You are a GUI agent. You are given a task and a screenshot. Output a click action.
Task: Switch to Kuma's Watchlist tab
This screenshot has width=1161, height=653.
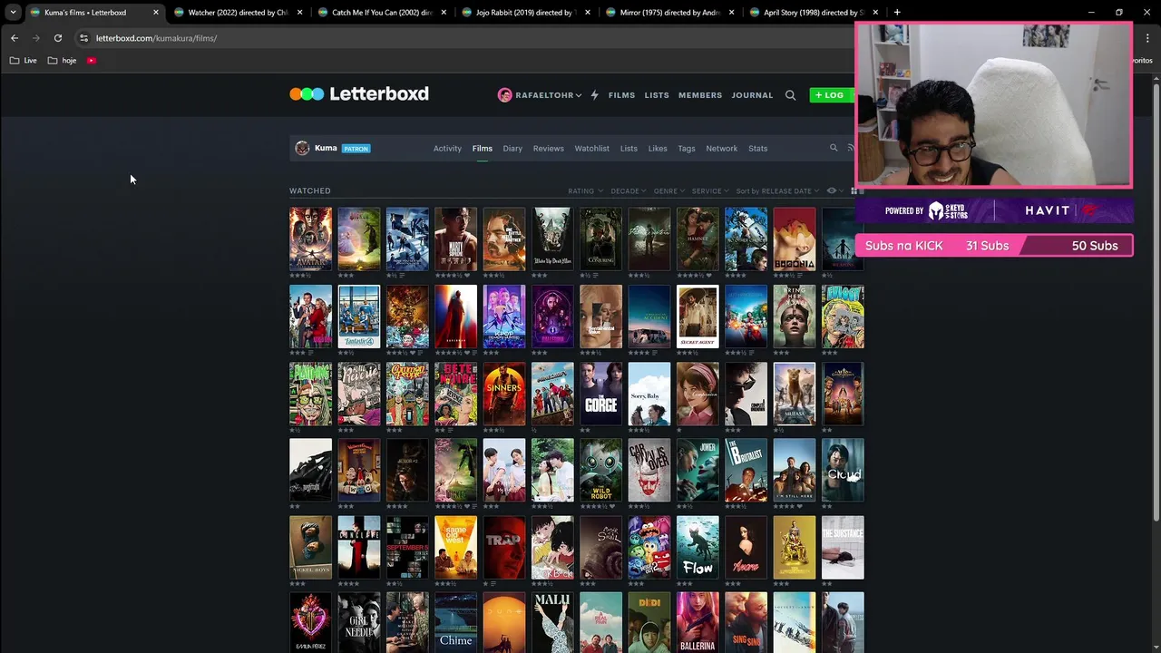click(x=591, y=149)
